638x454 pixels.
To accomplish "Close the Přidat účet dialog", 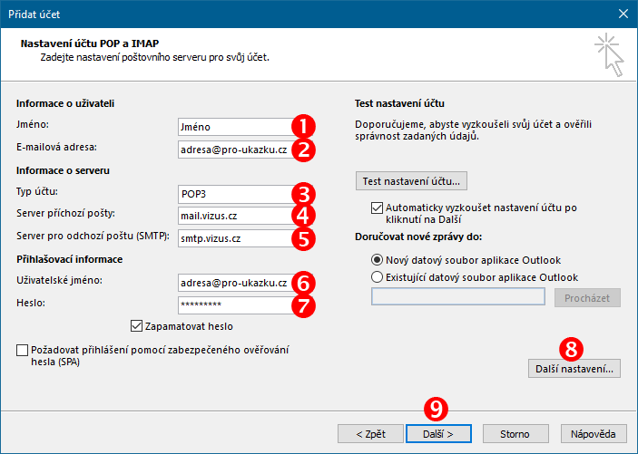I will coord(623,14).
